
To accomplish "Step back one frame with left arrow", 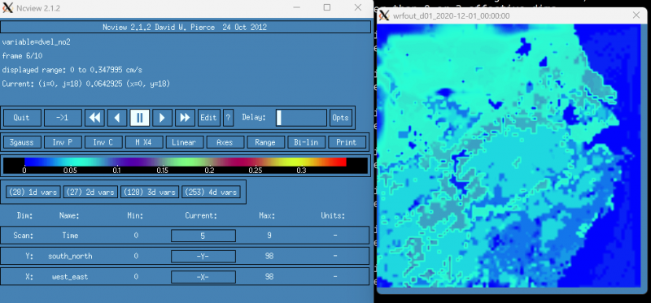I will click(117, 118).
